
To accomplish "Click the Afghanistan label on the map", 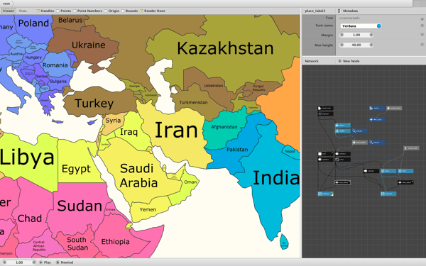I will pos(224,127).
